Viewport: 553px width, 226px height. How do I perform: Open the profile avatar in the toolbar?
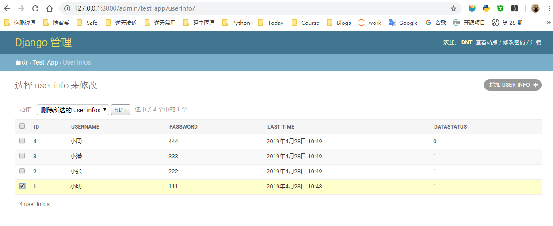tap(535, 8)
